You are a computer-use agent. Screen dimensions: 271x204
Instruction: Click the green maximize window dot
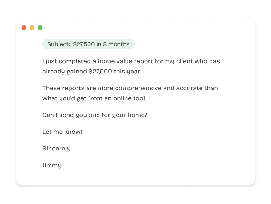40,28
